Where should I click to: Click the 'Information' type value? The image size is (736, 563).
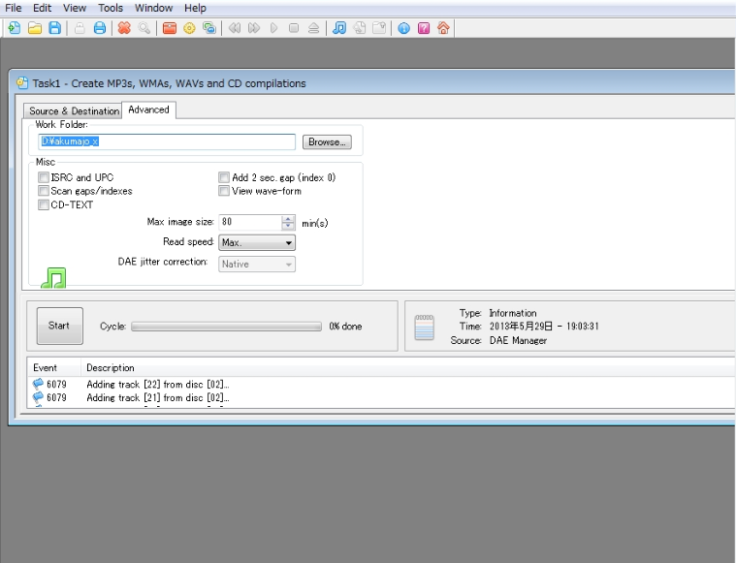pyautogui.click(x=513, y=313)
